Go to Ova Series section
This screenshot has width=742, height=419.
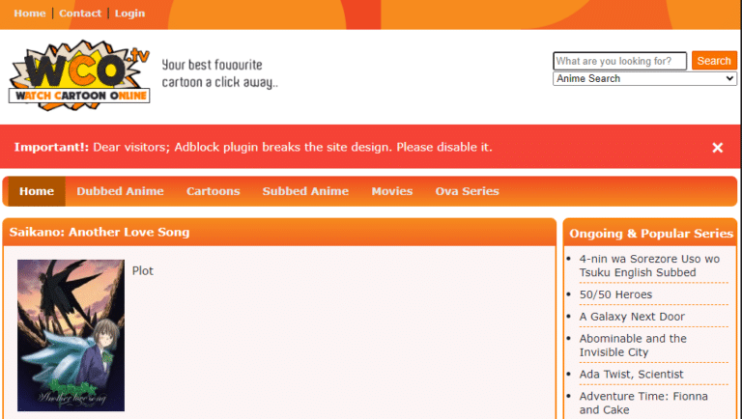pyautogui.click(x=467, y=191)
